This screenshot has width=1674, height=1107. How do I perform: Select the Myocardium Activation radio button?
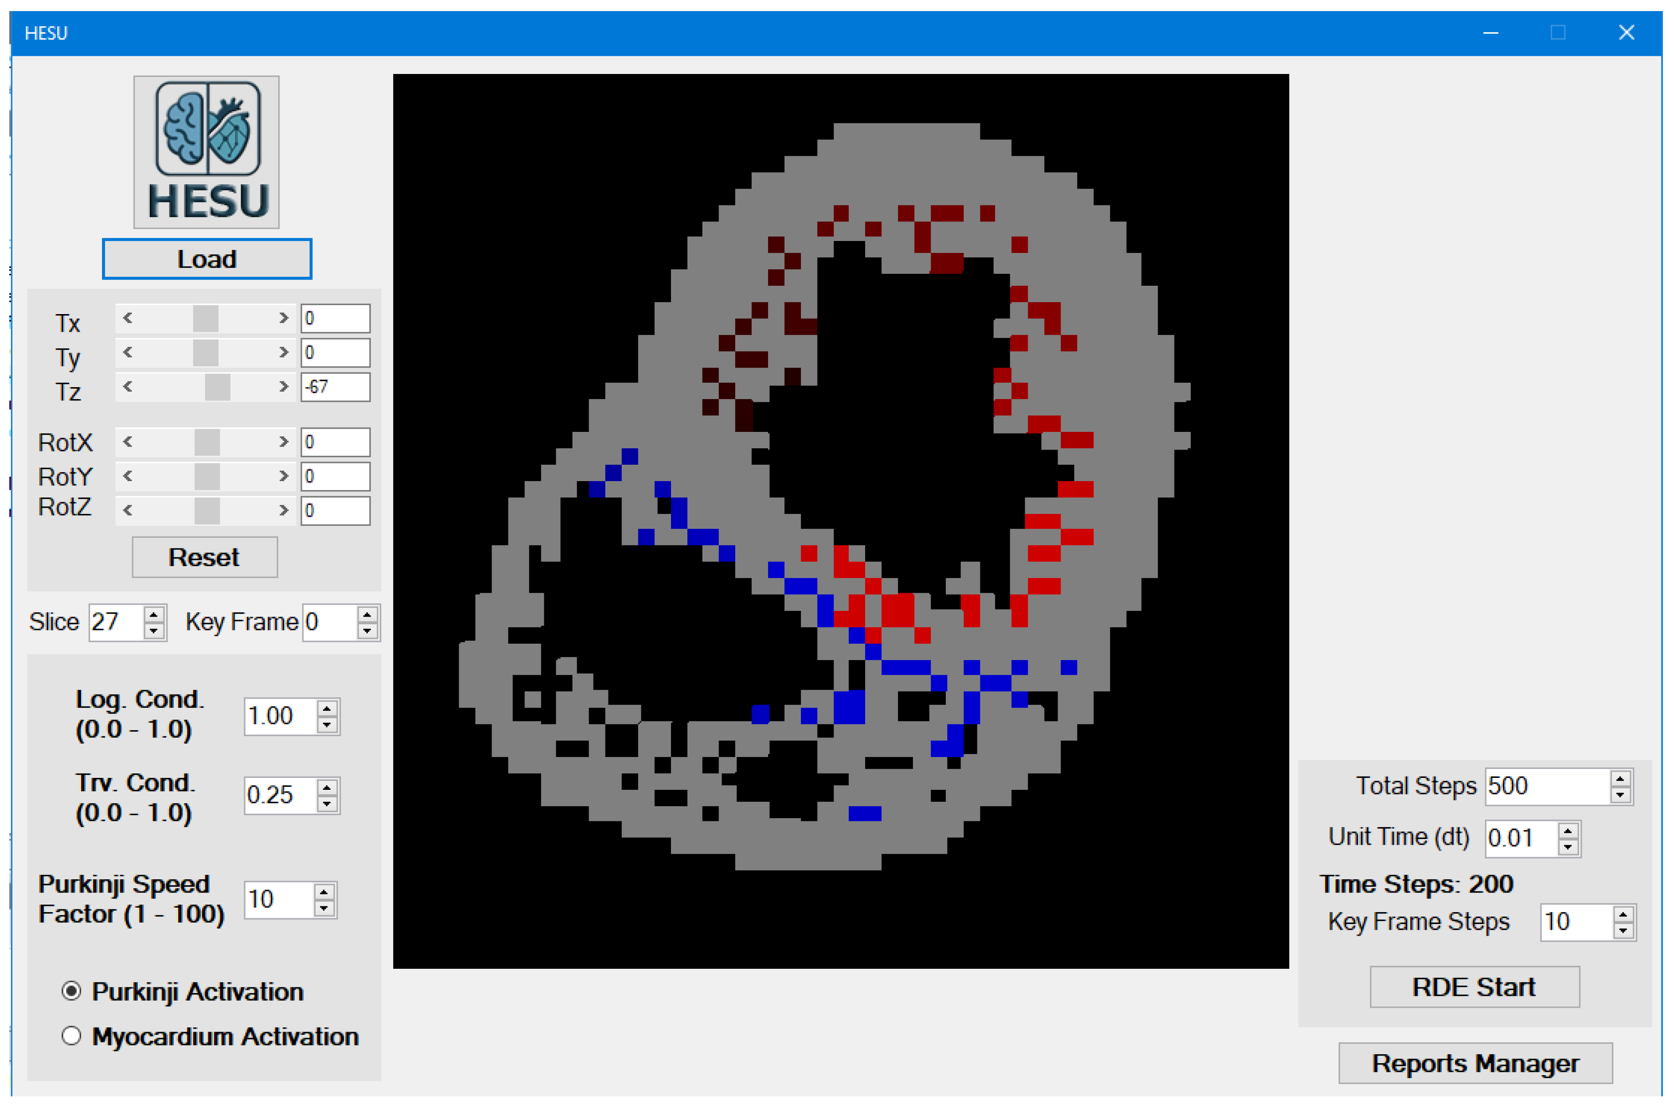click(71, 1036)
